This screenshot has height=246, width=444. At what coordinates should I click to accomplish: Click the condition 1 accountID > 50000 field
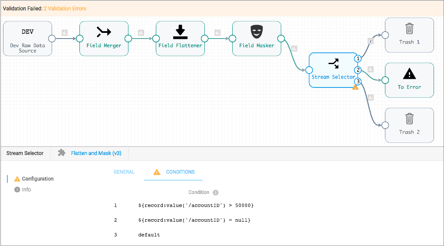(x=196, y=205)
